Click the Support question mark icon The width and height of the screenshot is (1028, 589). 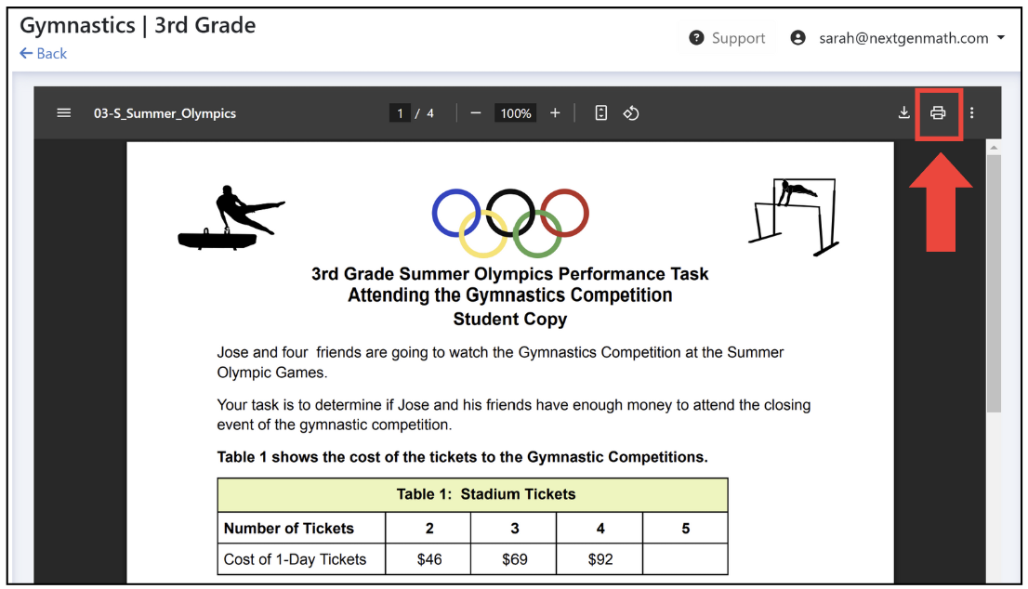696,38
